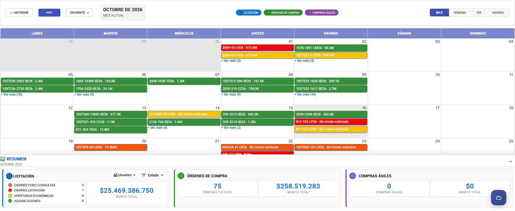The height and width of the screenshot is (211, 515).
Task: Go to previous month with Anterior
Action: click(19, 13)
